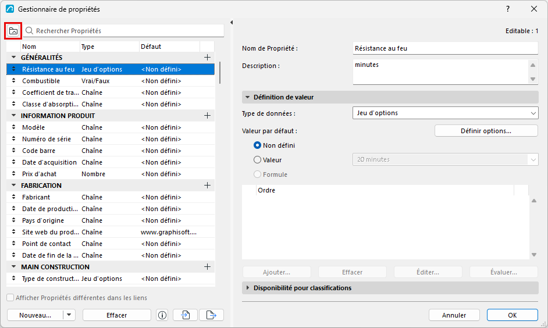Click the info icon next to Effacer

tap(162, 315)
